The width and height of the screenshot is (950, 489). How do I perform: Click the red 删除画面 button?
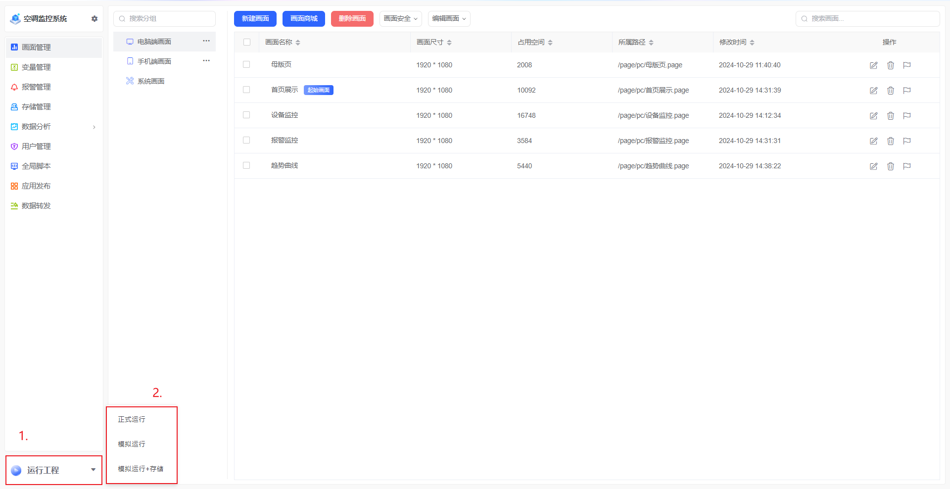(x=352, y=19)
